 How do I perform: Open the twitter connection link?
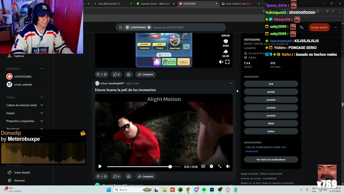pyautogui.click(x=271, y=131)
